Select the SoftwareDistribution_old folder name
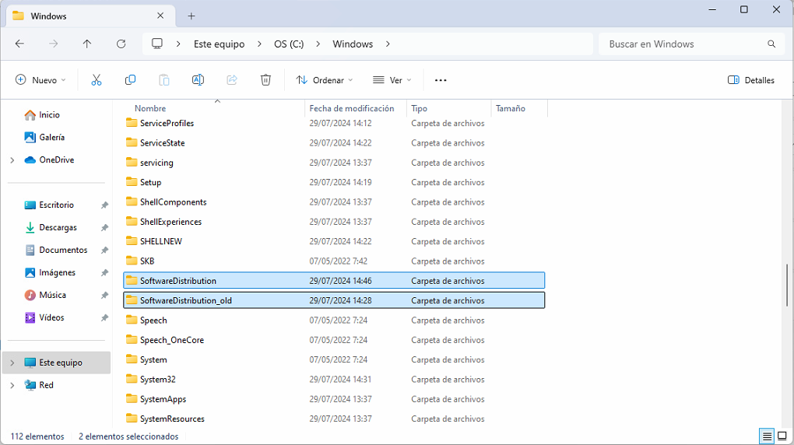Screen dimensions: 794x445 186,301
